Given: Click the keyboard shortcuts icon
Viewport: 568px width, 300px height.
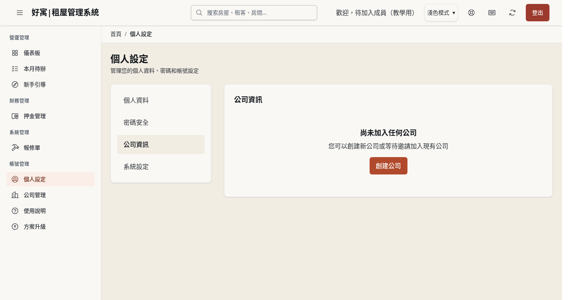Looking at the screenshot, I should 492,13.
